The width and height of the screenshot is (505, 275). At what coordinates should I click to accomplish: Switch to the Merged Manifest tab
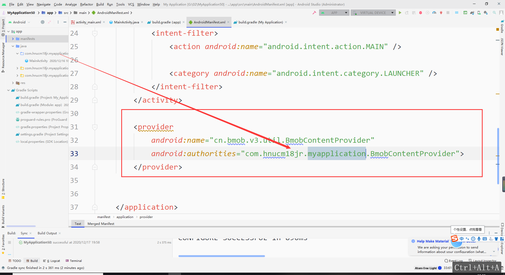(x=101, y=224)
